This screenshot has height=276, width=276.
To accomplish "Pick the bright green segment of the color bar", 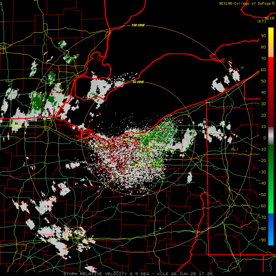I will (x=271, y=201).
